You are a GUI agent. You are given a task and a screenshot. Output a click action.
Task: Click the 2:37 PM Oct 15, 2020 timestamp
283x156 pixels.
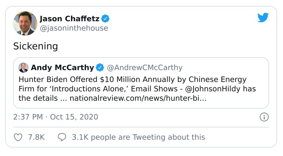[x=56, y=117]
